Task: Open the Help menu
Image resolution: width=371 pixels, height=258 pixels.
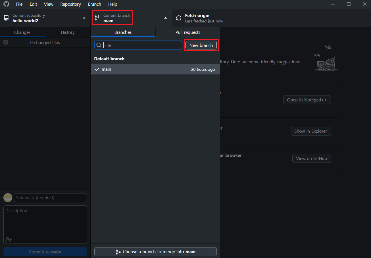Action: [112, 4]
